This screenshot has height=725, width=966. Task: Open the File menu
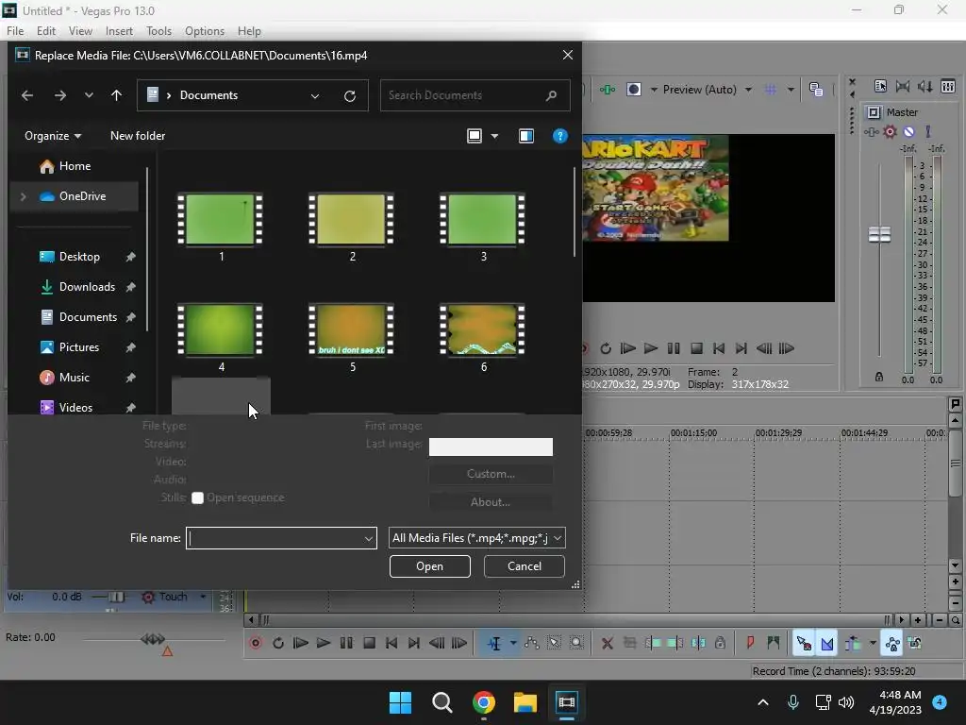pos(15,31)
